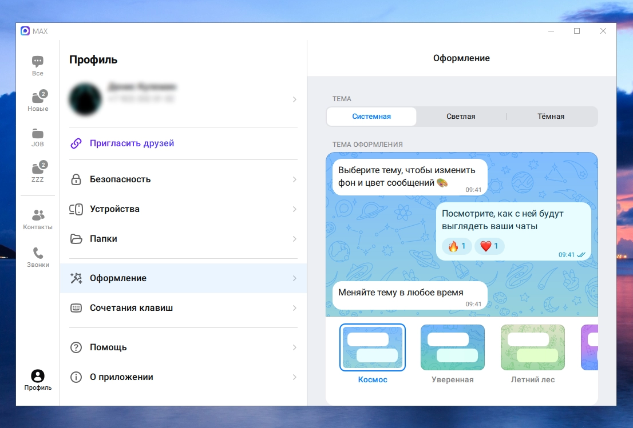
Task: Choose the Летний лес theme thumbnail
Action: [533, 347]
